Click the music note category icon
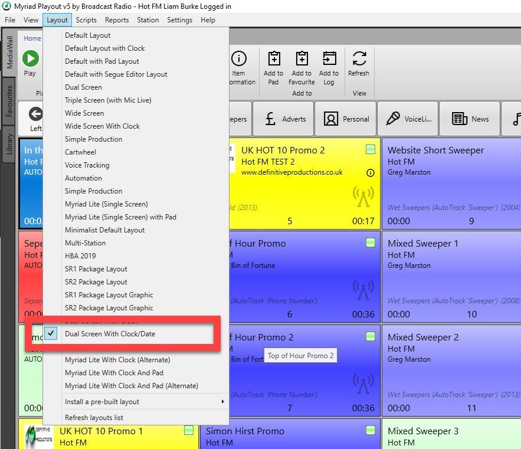This screenshot has height=449, width=521. pyautogui.click(x=516, y=119)
